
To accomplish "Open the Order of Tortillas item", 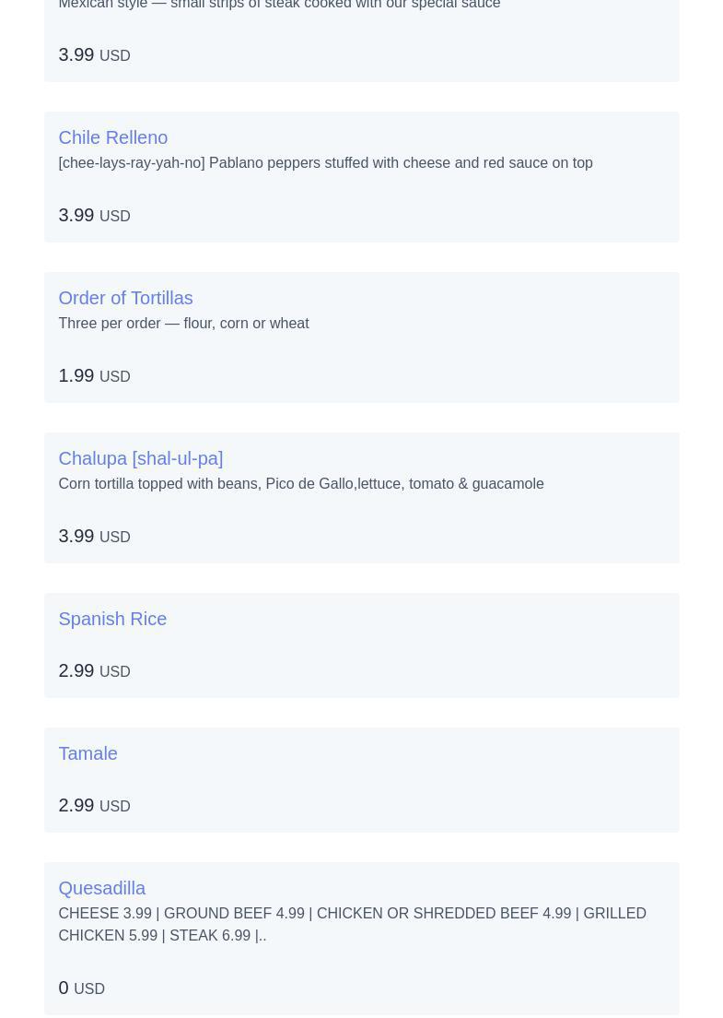I will point(125,298).
